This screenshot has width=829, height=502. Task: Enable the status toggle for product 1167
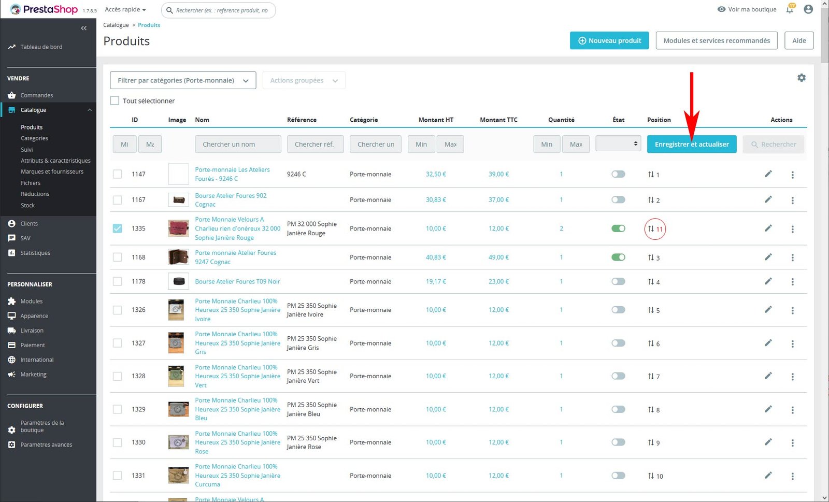tap(618, 200)
